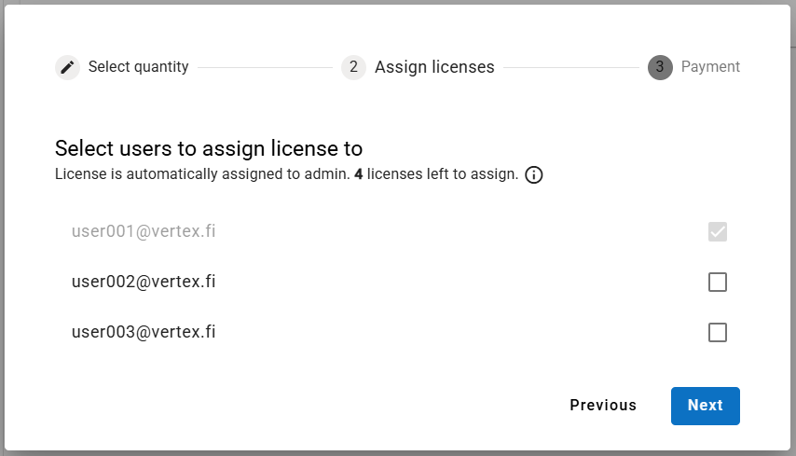Click the disabled user001@vertex.fi checkbox
The width and height of the screenshot is (796, 456).
718,231
